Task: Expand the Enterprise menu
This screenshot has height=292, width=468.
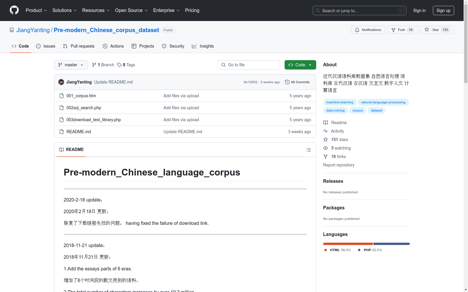Action: point(166,10)
